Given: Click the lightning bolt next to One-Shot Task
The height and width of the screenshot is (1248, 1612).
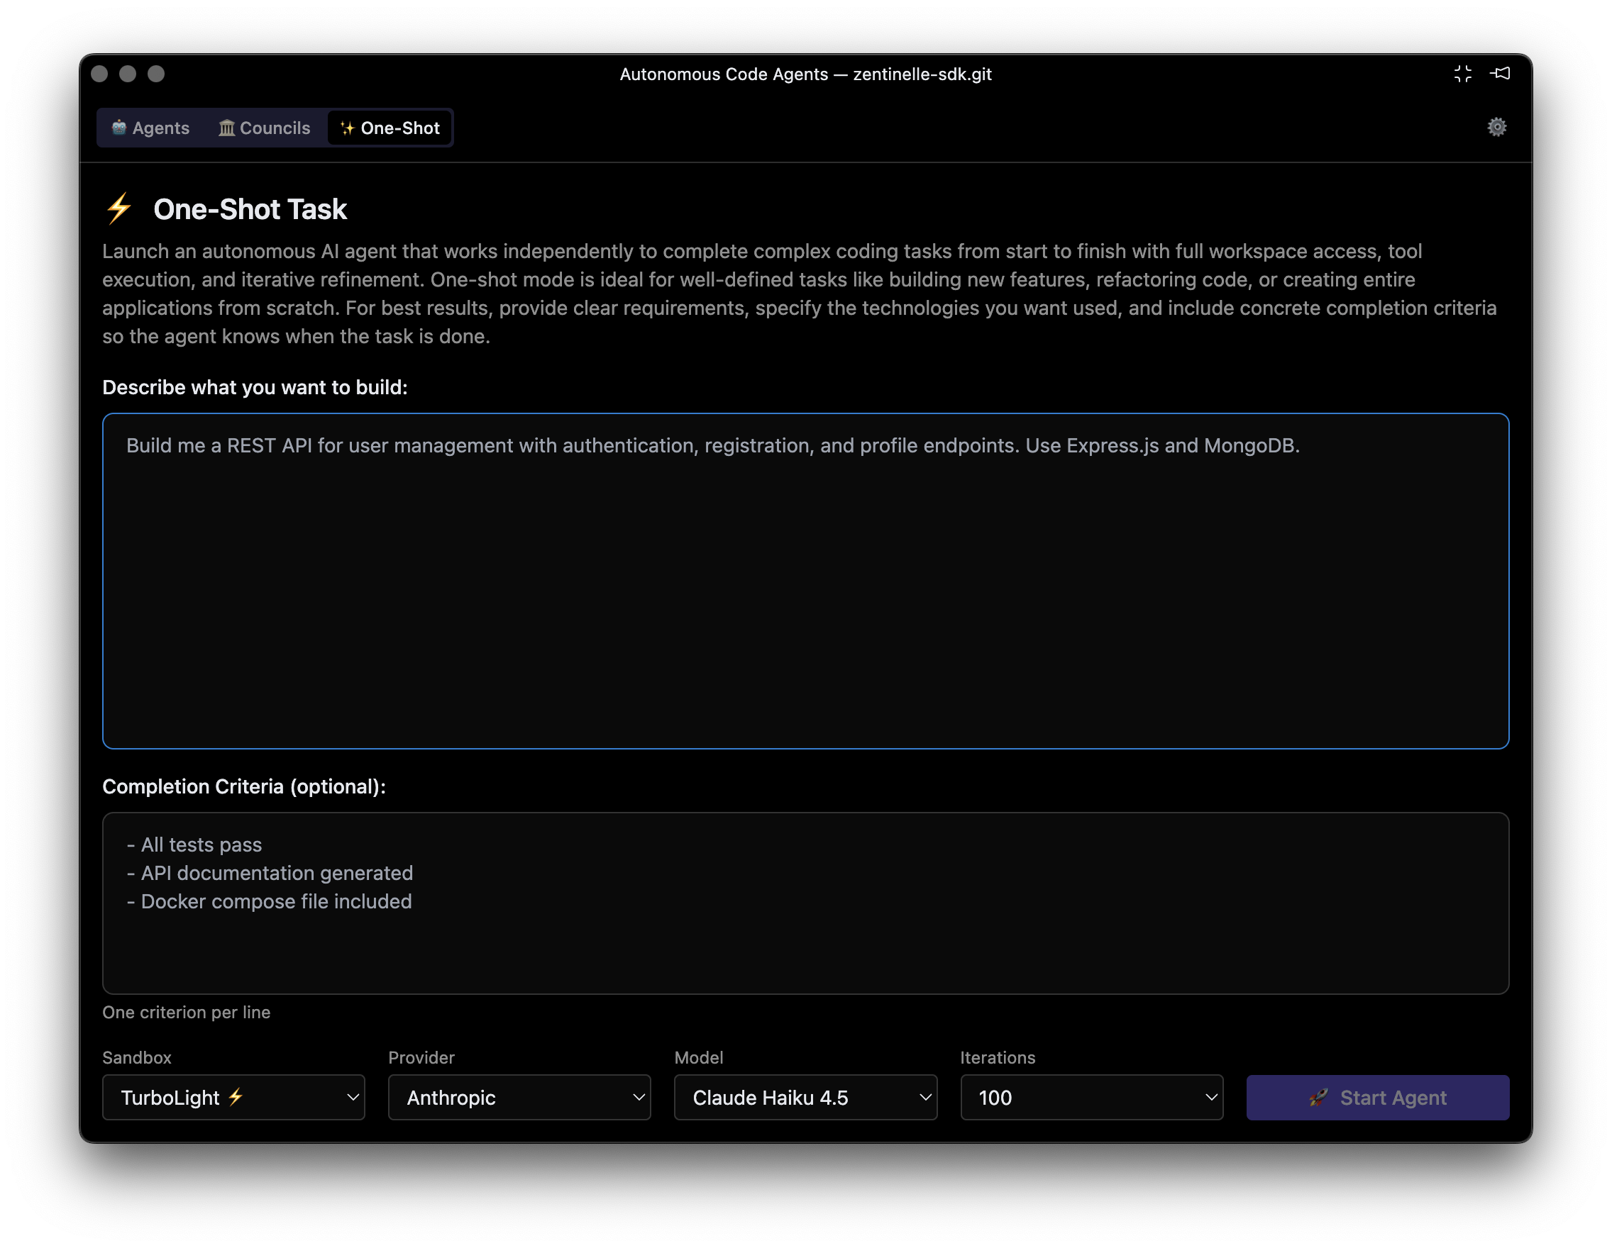Looking at the screenshot, I should coord(118,208).
